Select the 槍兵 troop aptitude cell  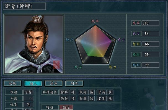coord(64,92)
